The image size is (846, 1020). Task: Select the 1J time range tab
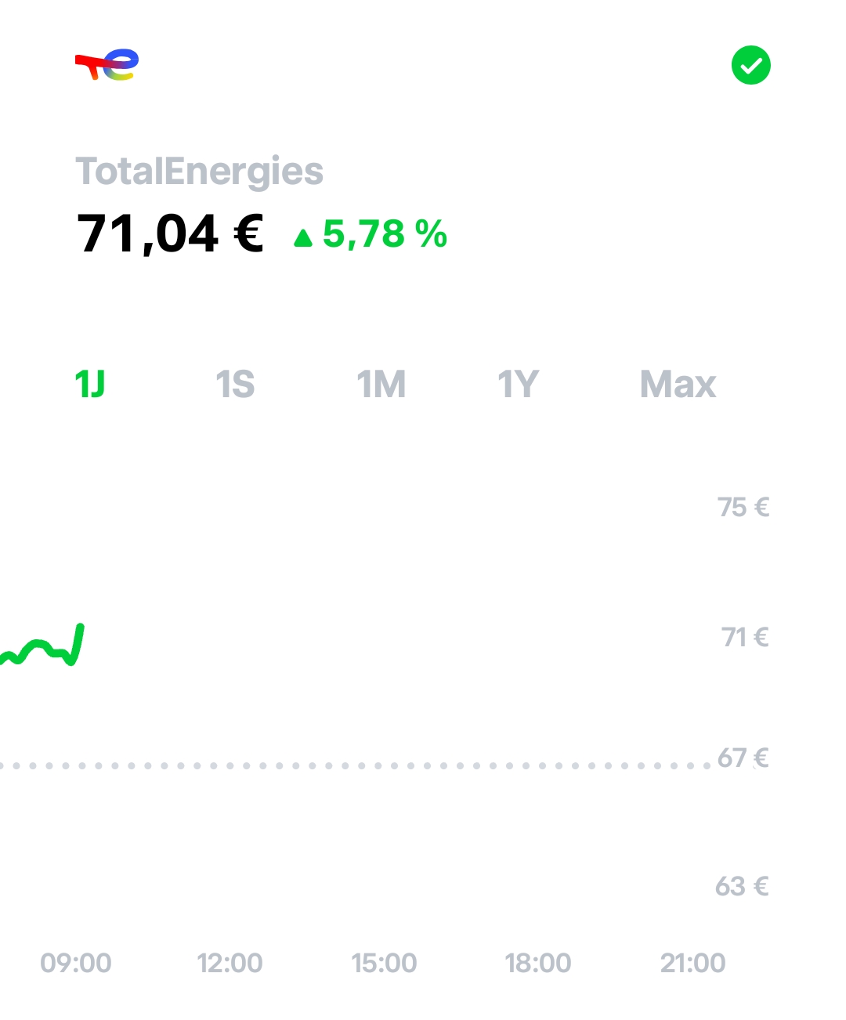coord(90,385)
